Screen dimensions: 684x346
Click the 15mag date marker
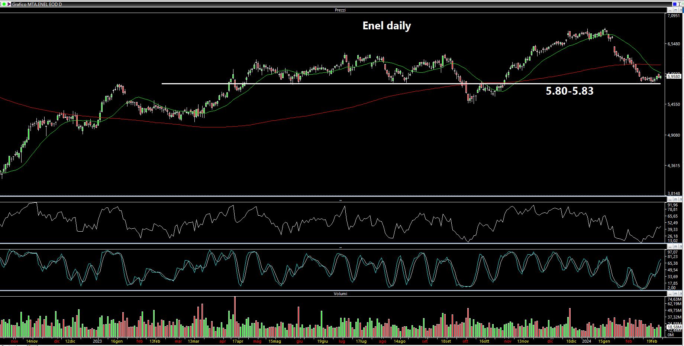click(x=274, y=341)
